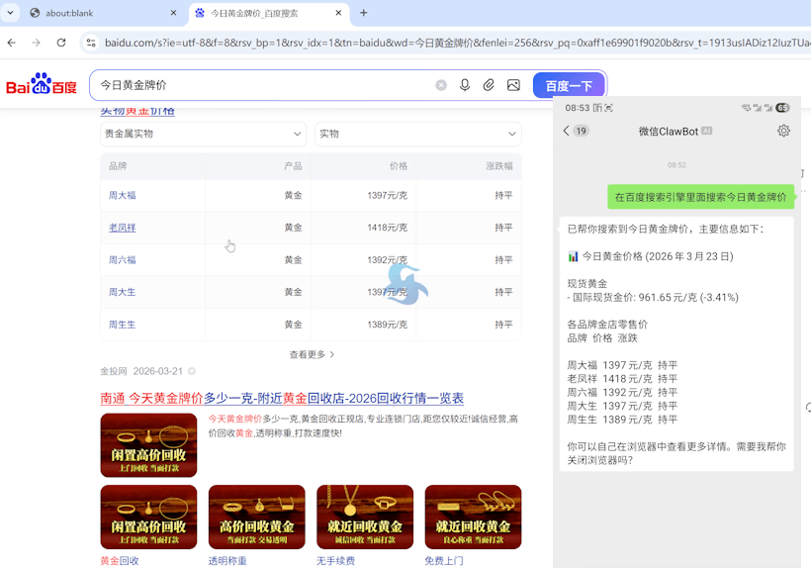Click the 金投网 source label
Viewport: 811px width, 568px height.
point(114,371)
